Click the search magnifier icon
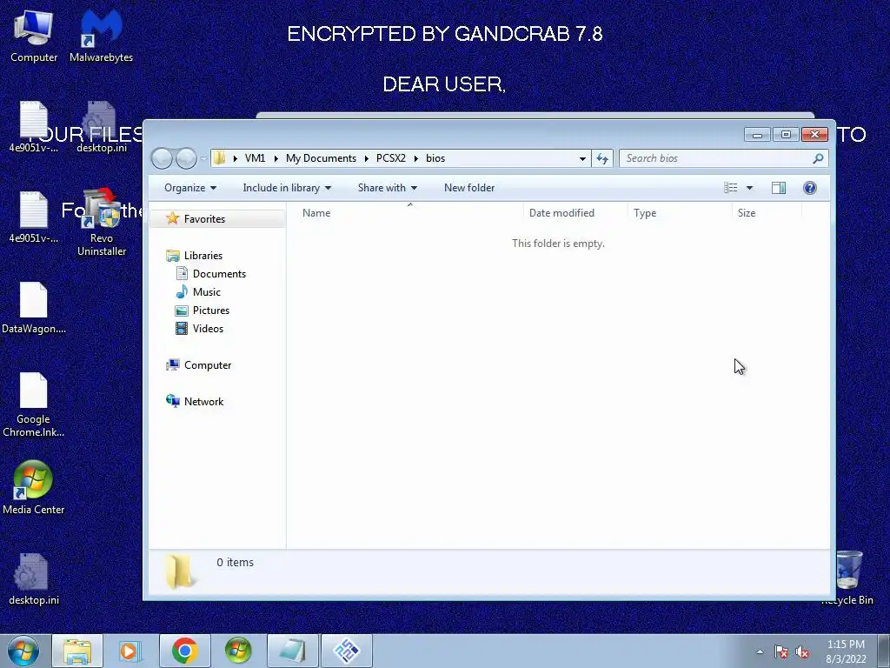 [x=818, y=158]
